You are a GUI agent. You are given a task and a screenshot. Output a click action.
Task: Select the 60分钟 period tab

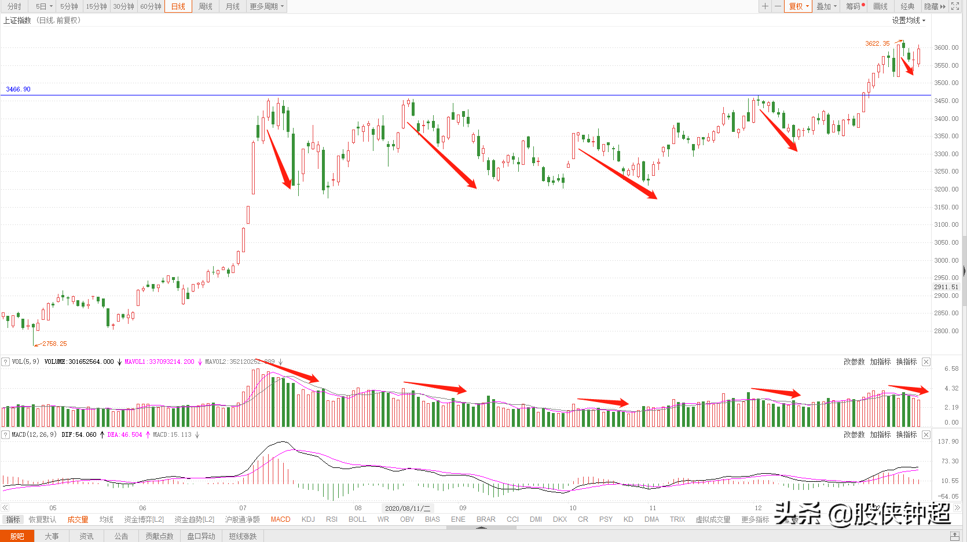tap(151, 6)
